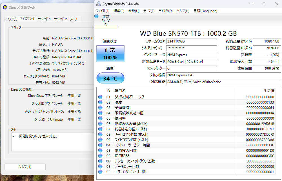
Task: Open the 言語(Language) menu
Action: click(205, 11)
